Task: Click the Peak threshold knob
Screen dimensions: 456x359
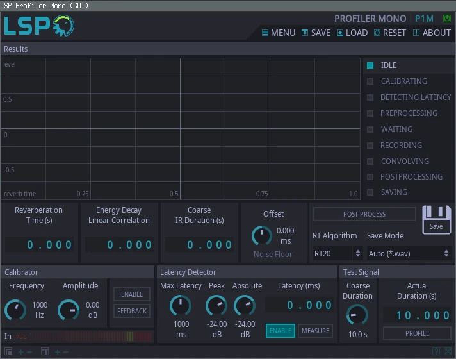Action: click(x=216, y=306)
